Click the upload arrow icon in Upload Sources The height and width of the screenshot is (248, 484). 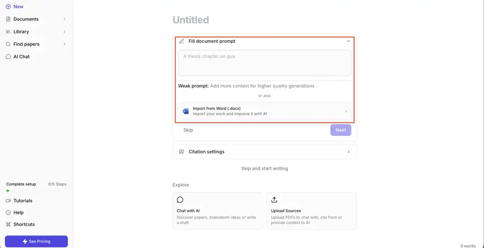(x=274, y=200)
